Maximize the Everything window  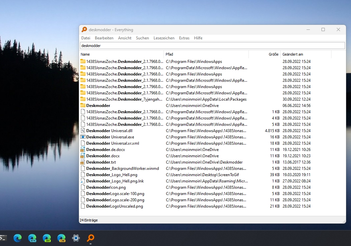coord(323,29)
